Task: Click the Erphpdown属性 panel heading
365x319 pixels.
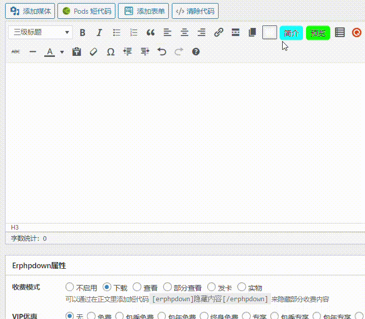Action: coord(39,266)
